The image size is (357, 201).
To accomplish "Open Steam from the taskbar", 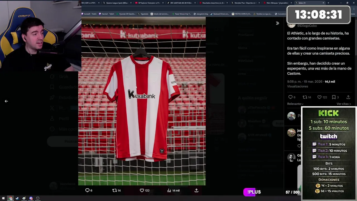I will [17, 198].
